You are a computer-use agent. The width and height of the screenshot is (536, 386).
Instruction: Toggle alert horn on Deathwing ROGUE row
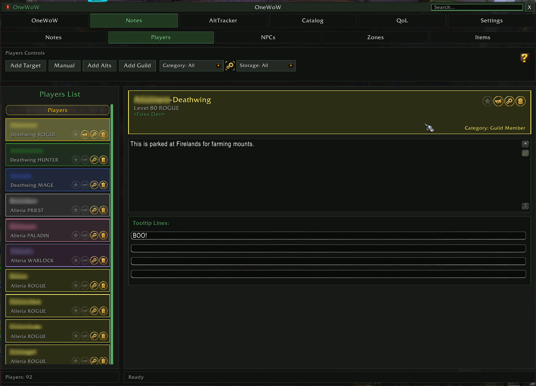85,134
